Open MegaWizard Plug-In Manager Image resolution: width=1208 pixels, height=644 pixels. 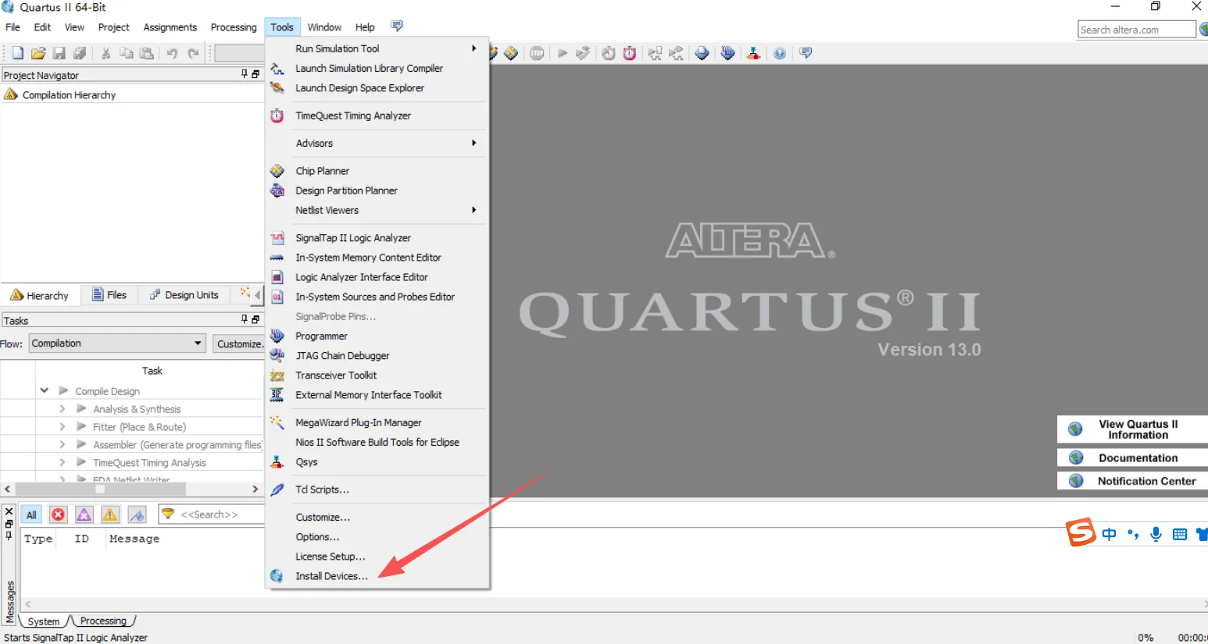pos(377,422)
